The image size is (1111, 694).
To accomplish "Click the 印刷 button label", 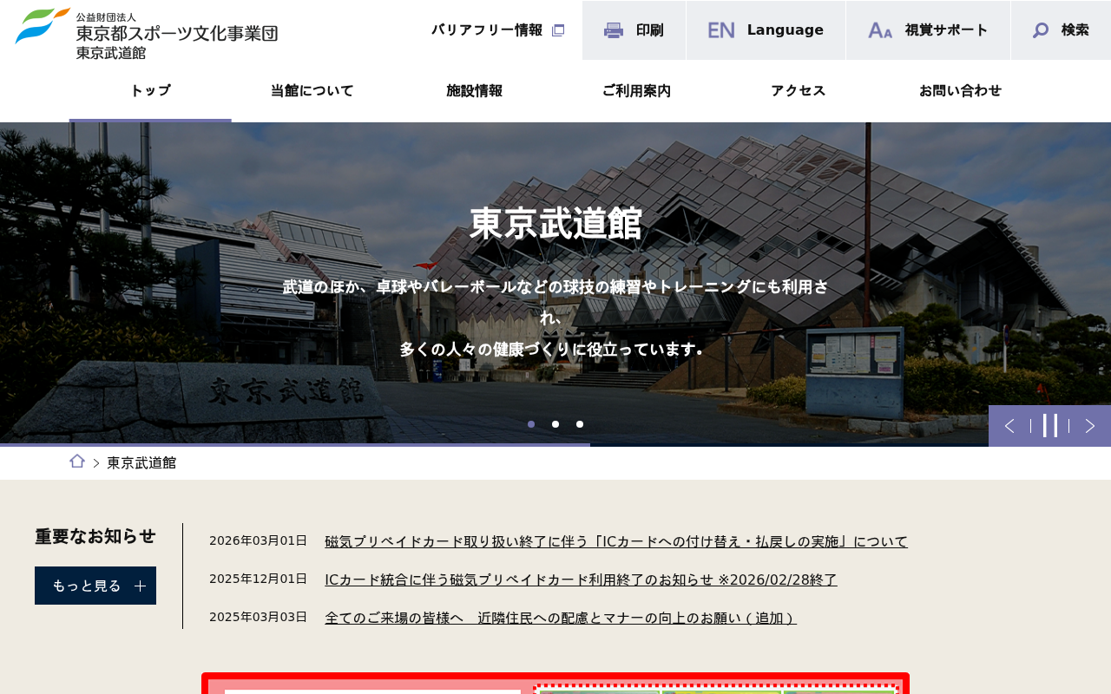I will coord(649,30).
